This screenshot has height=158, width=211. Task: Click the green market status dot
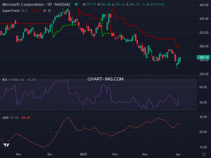pyautogui.click(x=76, y=4)
